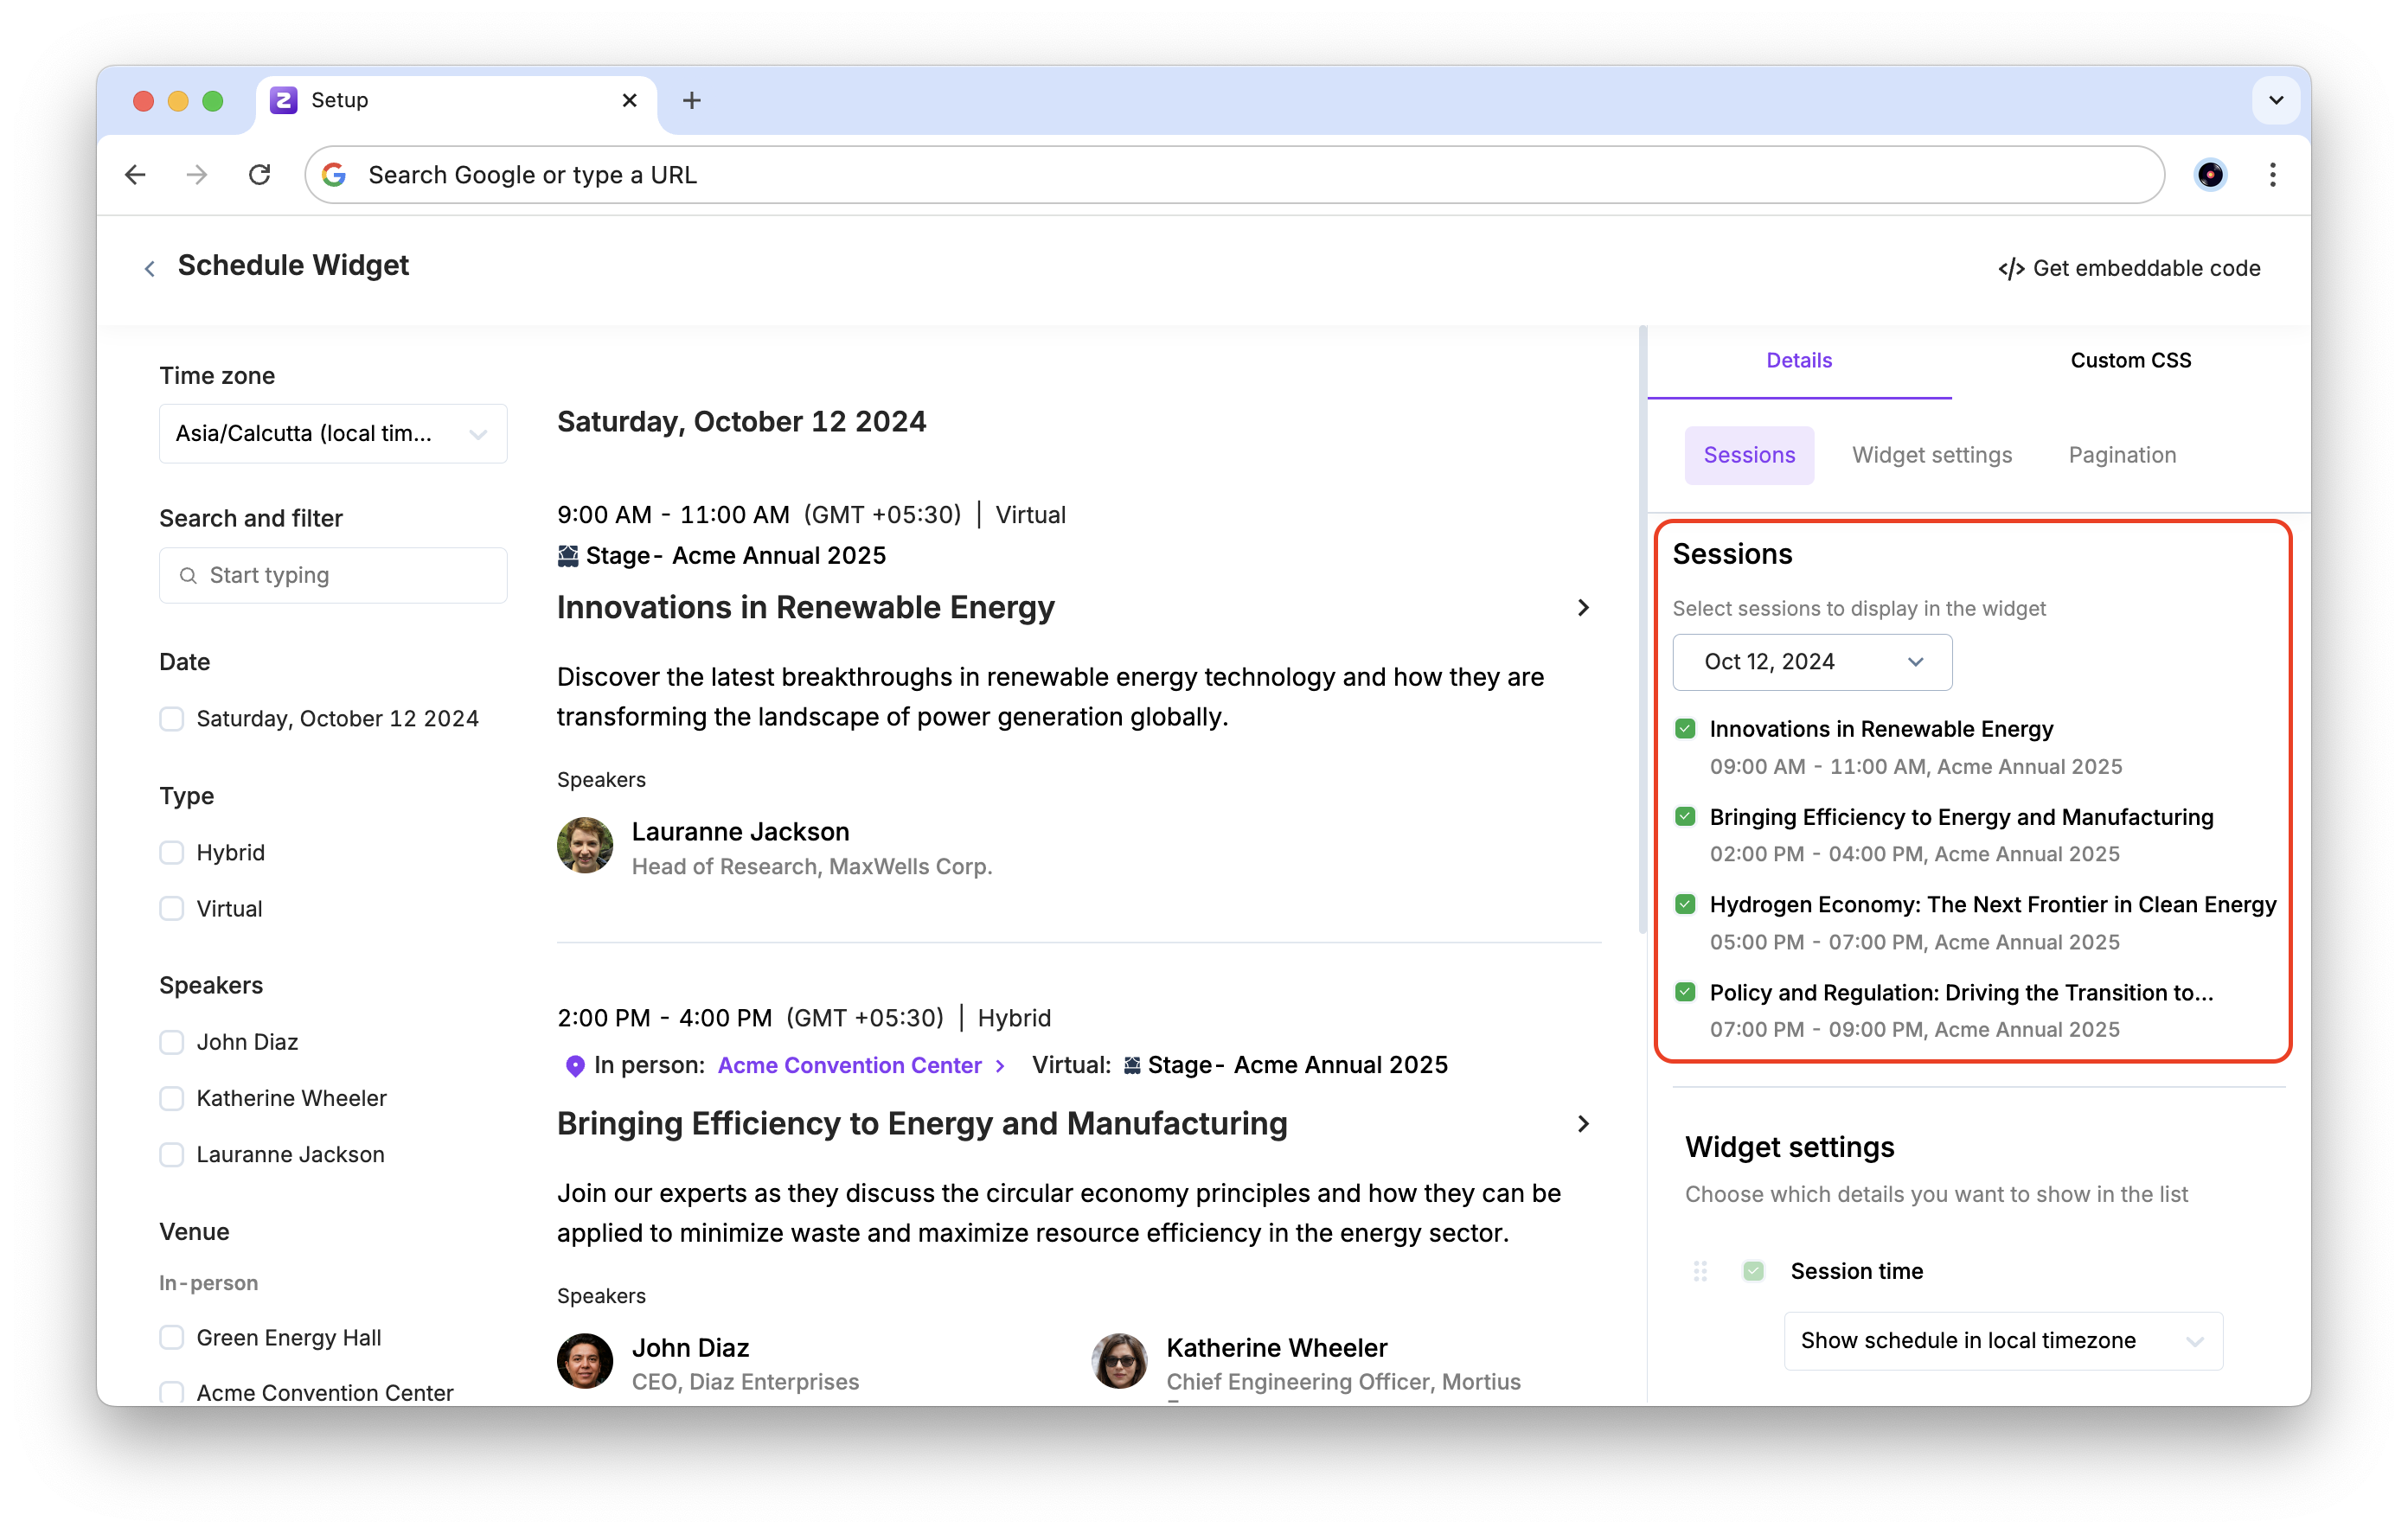Open the browser three-dot menu
This screenshot has width=2408, height=1534.
2272,175
